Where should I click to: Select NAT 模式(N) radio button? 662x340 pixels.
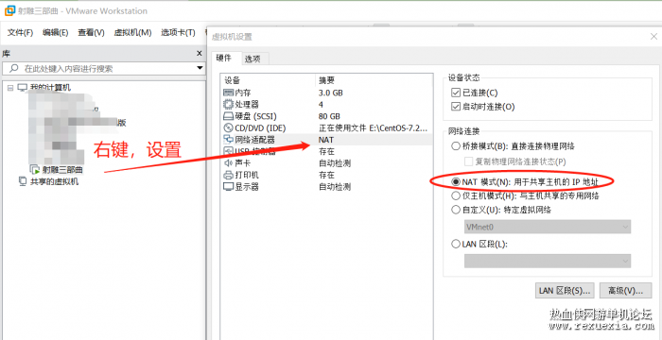(x=455, y=182)
